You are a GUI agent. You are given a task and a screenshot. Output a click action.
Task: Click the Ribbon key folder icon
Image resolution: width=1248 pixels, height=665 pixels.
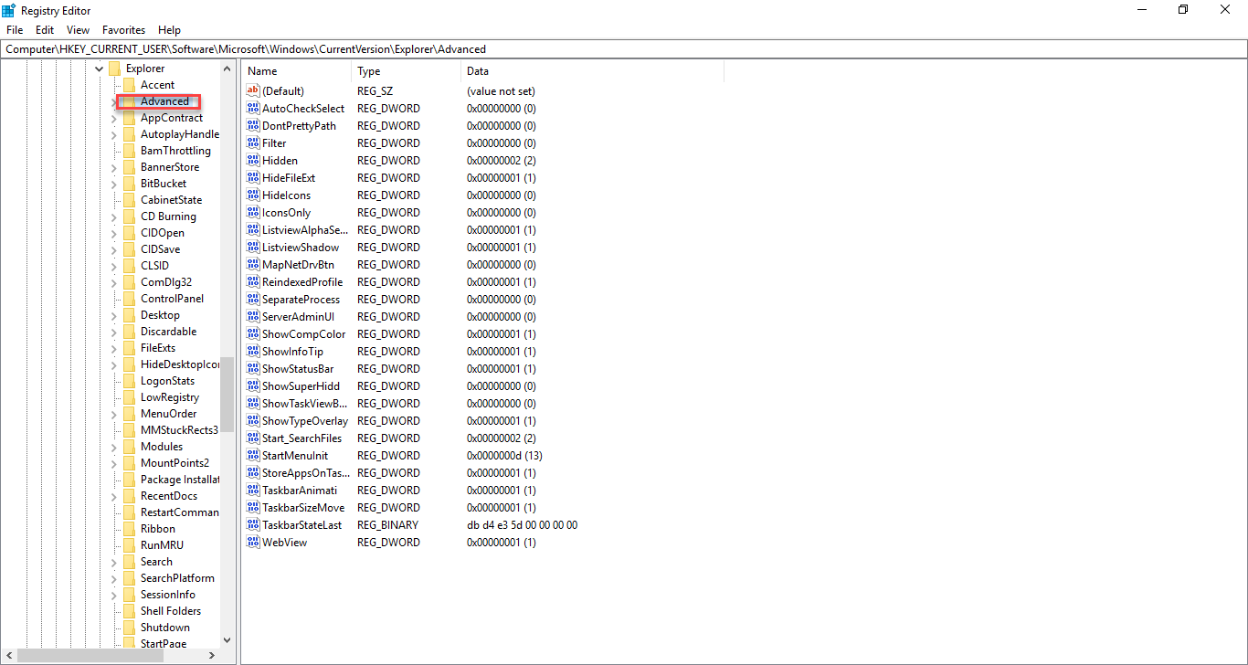[129, 529]
